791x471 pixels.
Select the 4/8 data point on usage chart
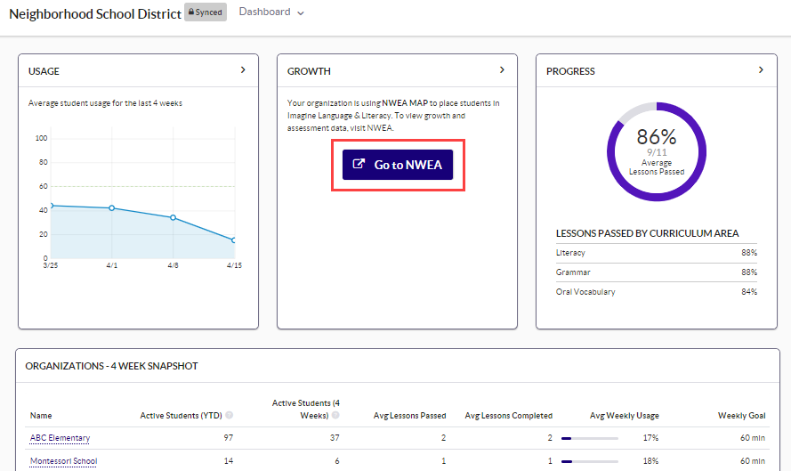[173, 217]
